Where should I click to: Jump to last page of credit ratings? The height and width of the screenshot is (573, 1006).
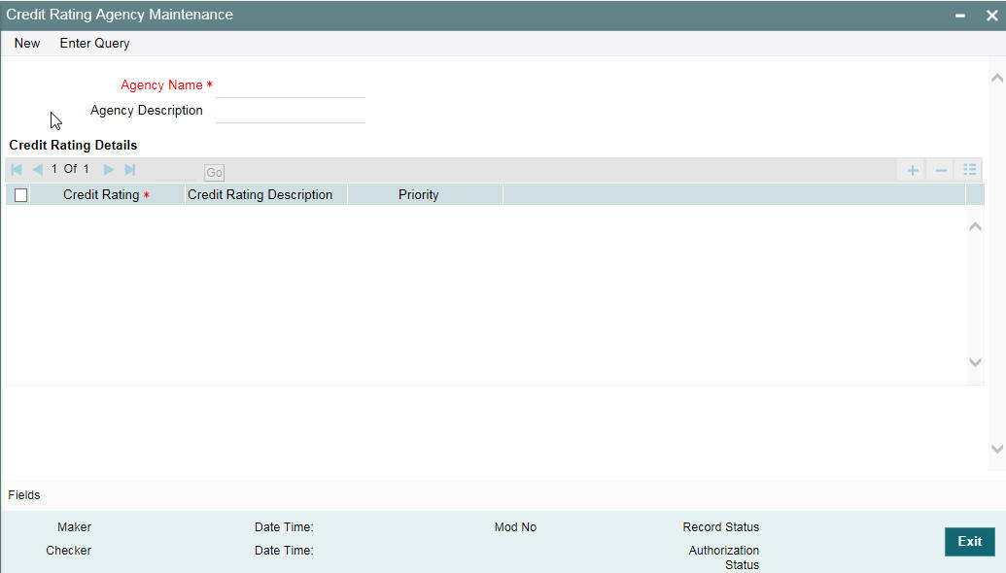129,170
